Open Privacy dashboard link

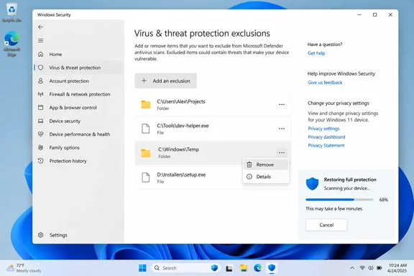pos(326,137)
